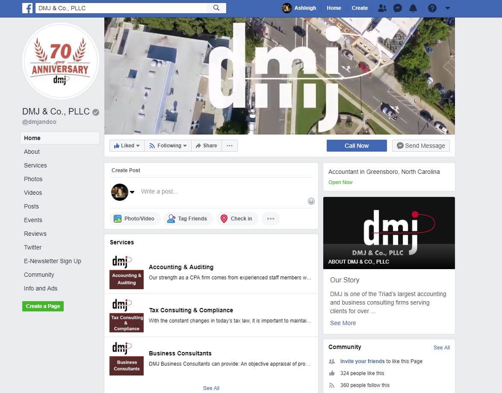Screen dimensions: 502x393
Task: Select Photos from the left sidebar
Action: pos(33,179)
